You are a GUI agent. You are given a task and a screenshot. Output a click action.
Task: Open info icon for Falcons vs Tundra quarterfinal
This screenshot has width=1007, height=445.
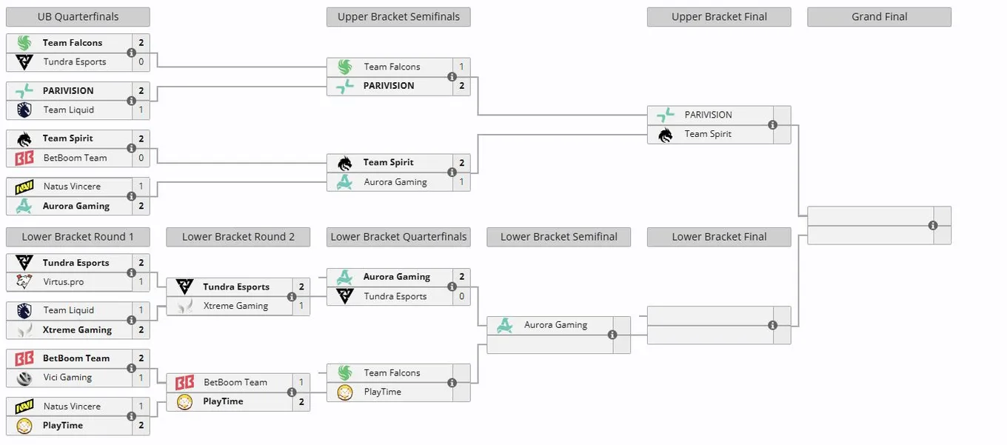pyautogui.click(x=131, y=53)
